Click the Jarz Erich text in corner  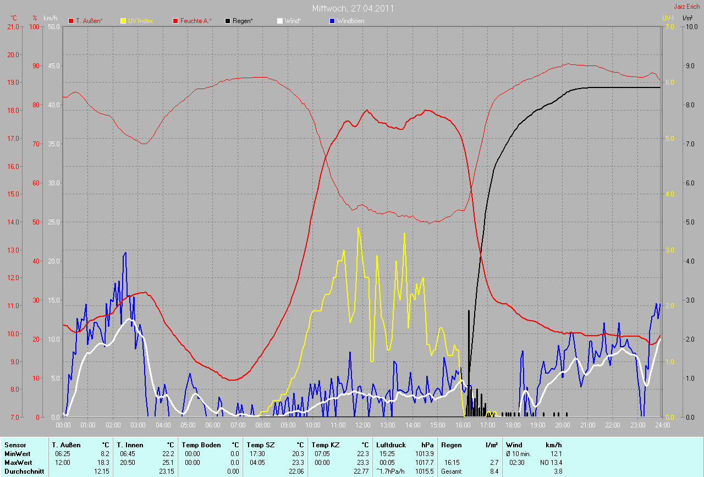click(x=686, y=7)
